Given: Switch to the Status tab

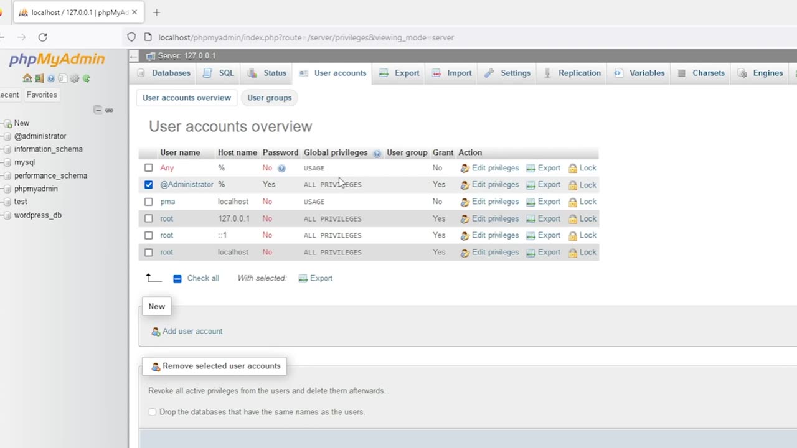Looking at the screenshot, I should tap(267, 73).
